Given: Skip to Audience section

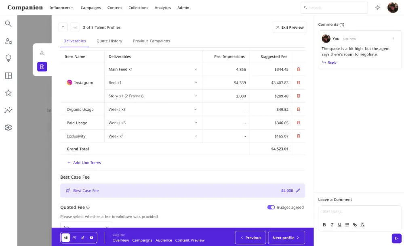Looking at the screenshot, I should tap(164, 240).
